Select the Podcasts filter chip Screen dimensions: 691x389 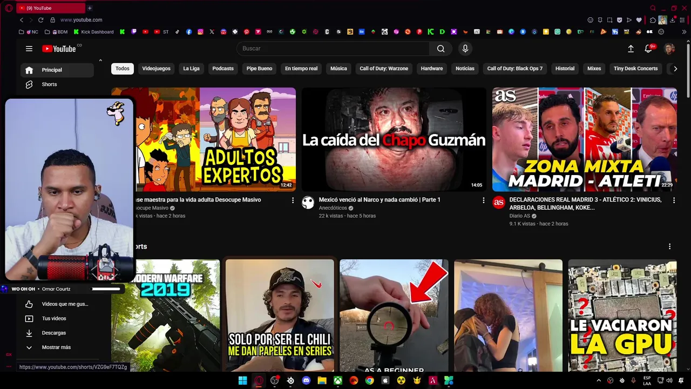click(x=223, y=69)
